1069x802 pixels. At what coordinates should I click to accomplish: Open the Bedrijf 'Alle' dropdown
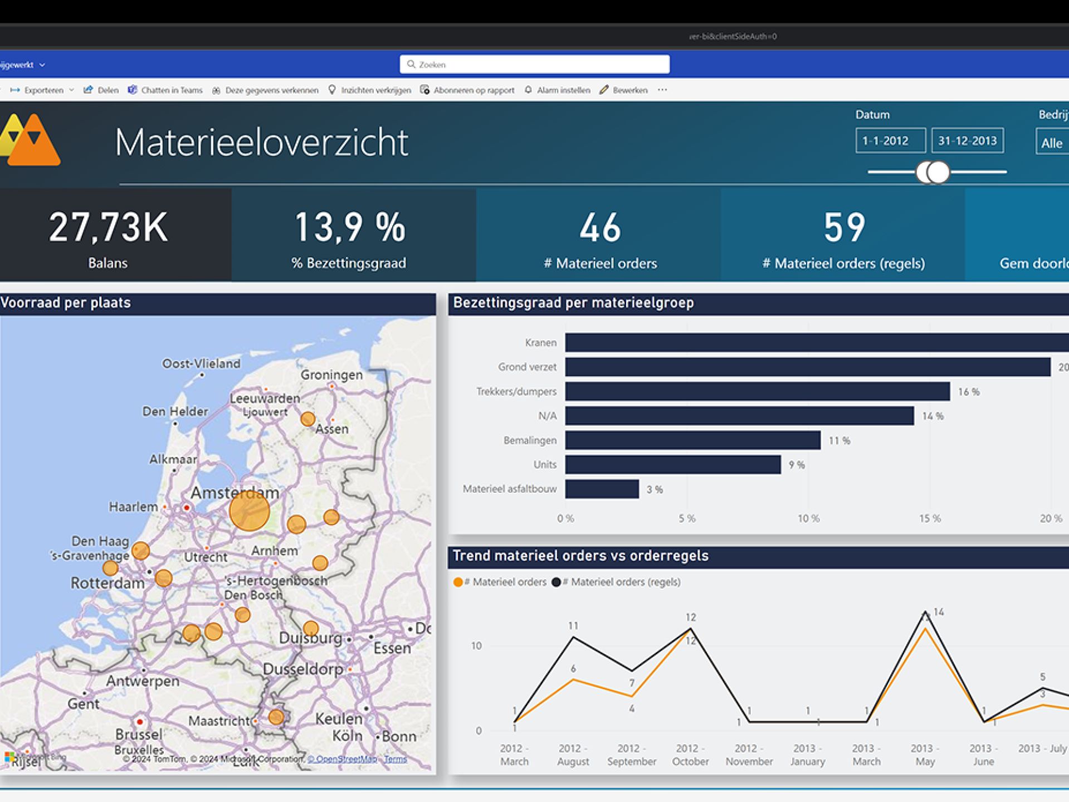point(1052,143)
